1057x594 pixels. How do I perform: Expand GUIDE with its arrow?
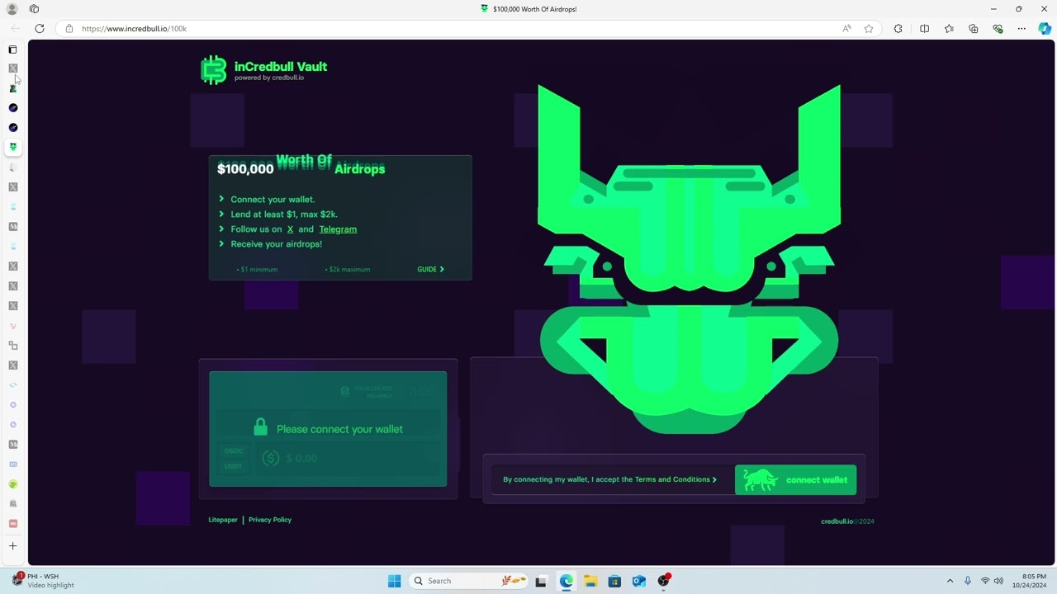(430, 269)
